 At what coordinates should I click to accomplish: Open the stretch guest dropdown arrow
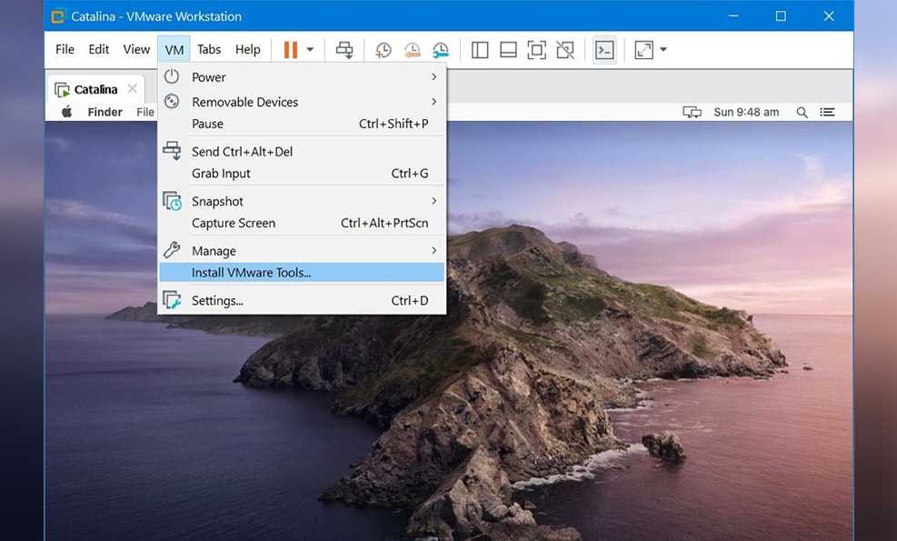663,50
